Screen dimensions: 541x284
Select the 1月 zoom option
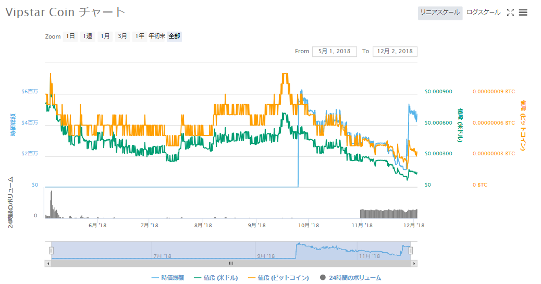(105, 36)
